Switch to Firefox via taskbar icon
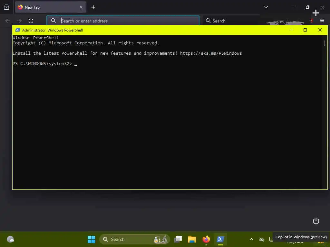 [x=206, y=239]
